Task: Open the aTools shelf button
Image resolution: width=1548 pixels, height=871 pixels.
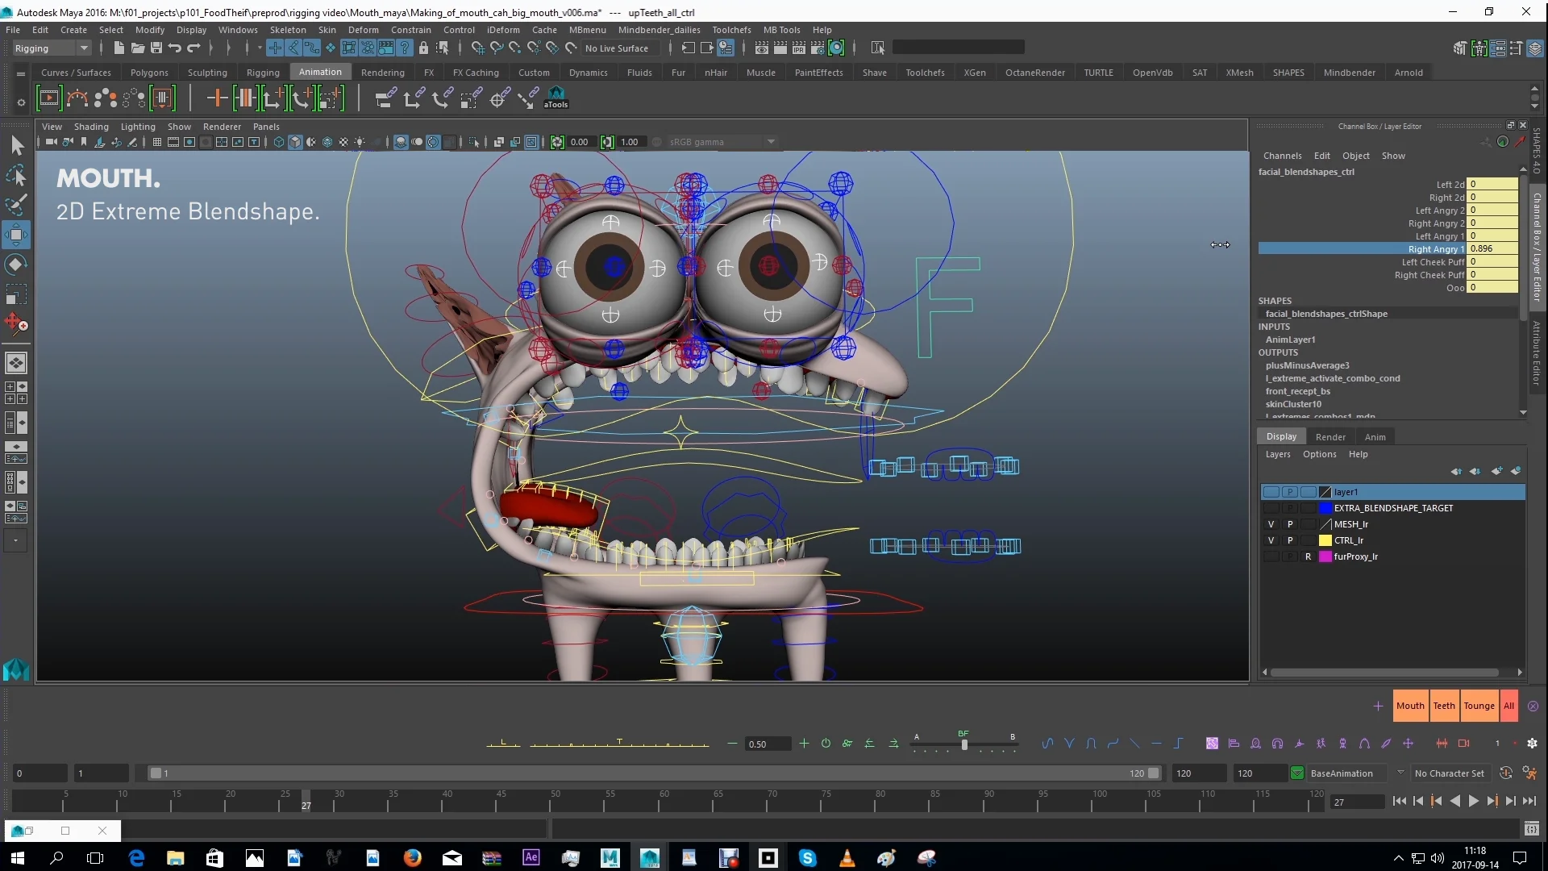Action: point(556,98)
